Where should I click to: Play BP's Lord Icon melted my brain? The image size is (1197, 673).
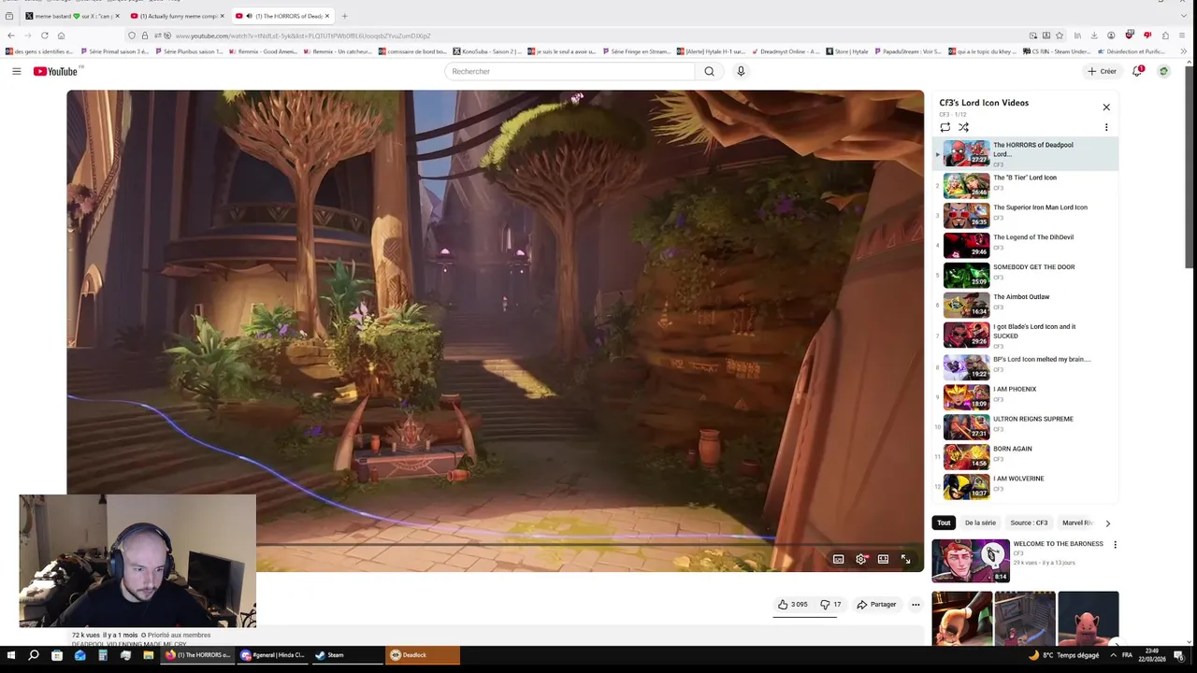tap(1026, 366)
